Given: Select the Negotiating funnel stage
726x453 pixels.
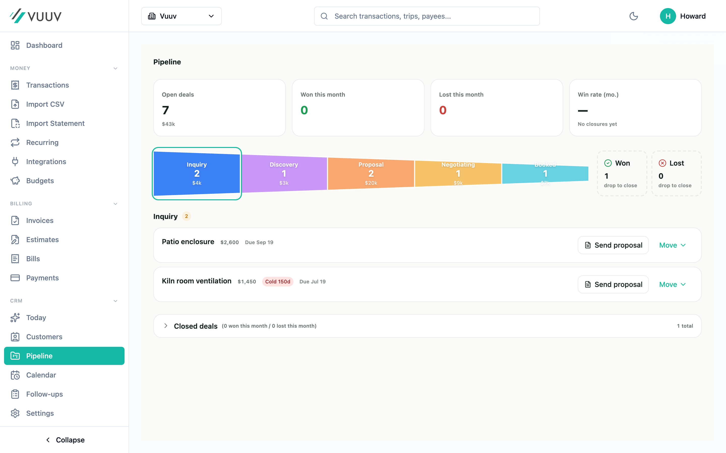Looking at the screenshot, I should click(x=458, y=173).
